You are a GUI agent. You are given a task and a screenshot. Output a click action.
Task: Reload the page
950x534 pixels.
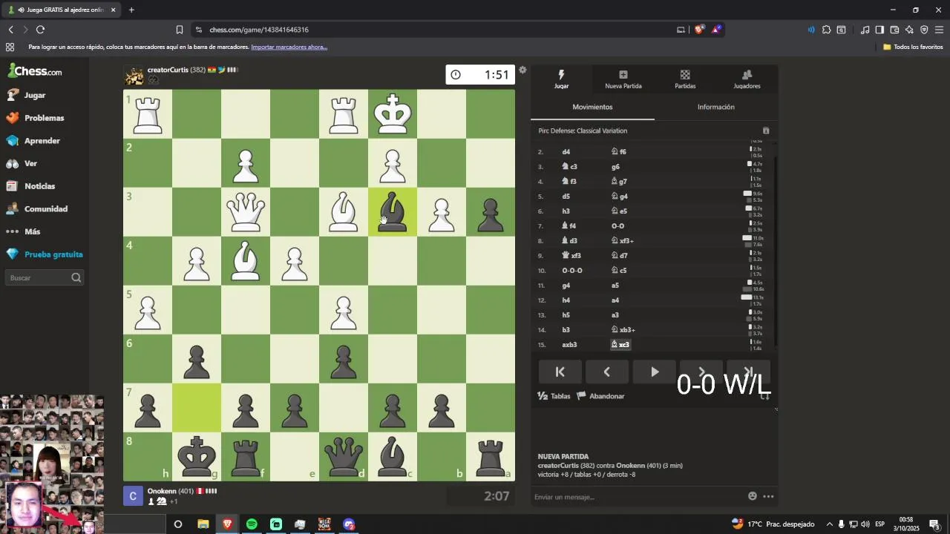pos(40,30)
